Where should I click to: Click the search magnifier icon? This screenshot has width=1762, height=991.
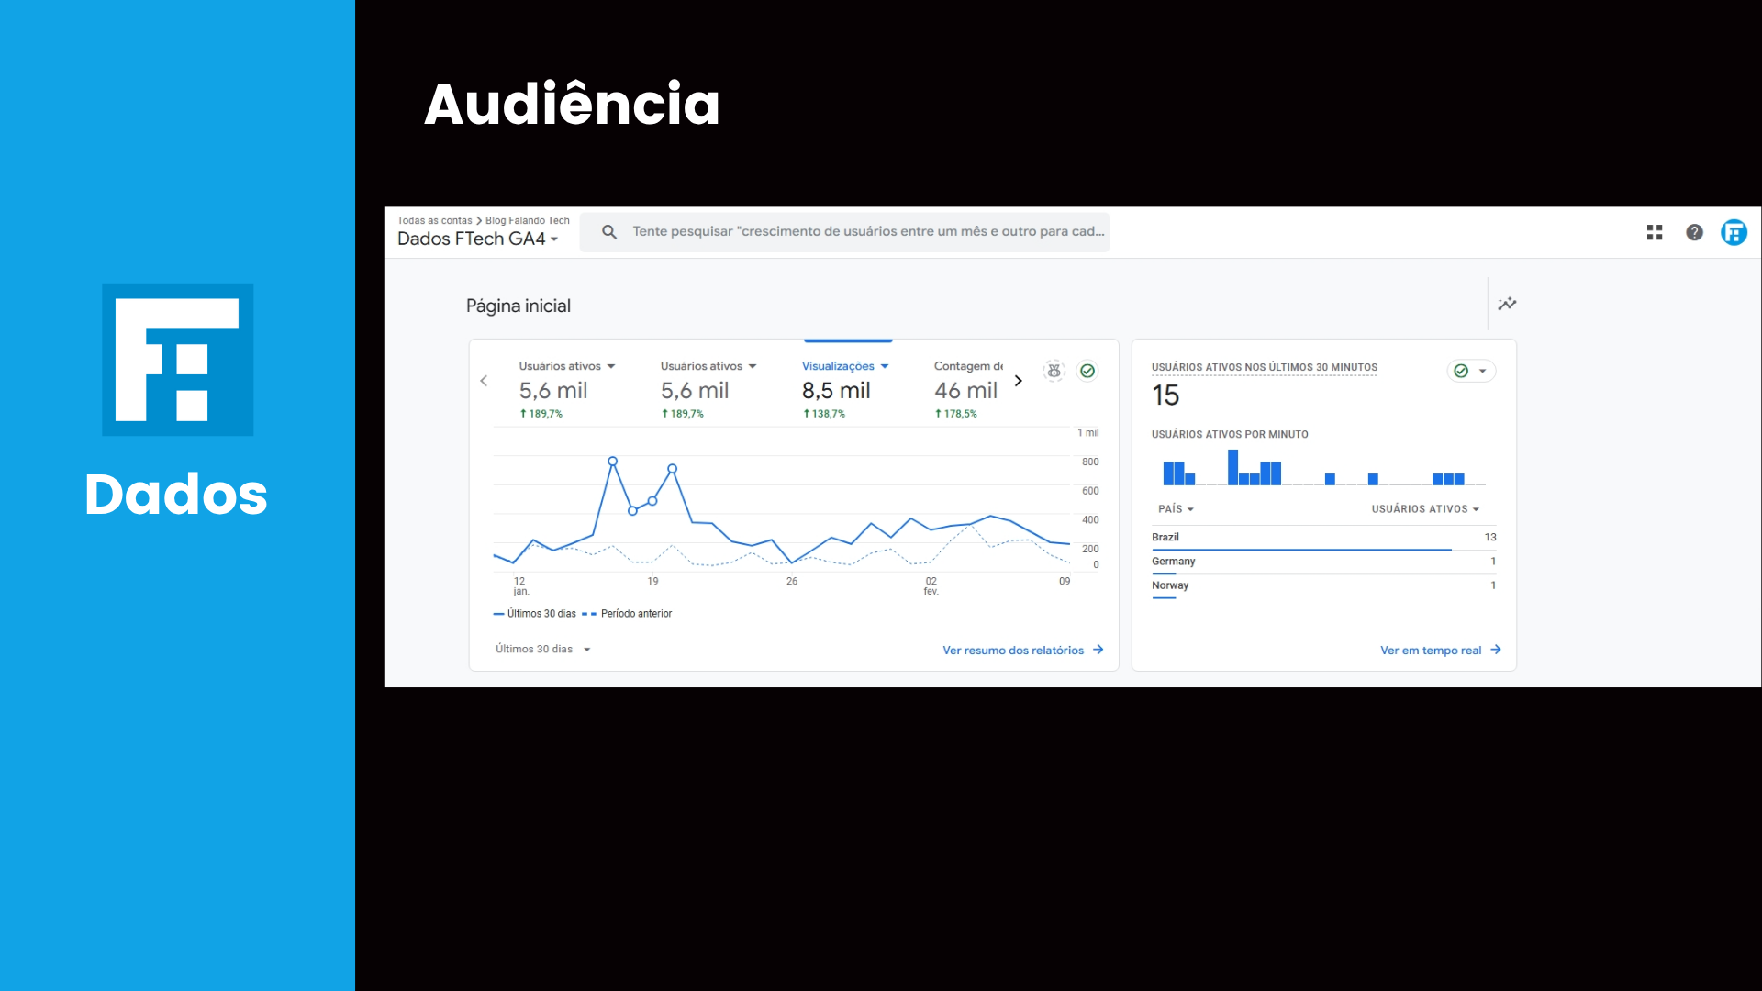click(609, 232)
